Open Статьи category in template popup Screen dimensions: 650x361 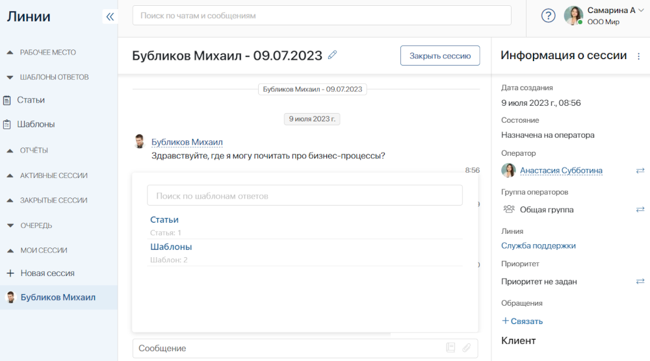[164, 220]
